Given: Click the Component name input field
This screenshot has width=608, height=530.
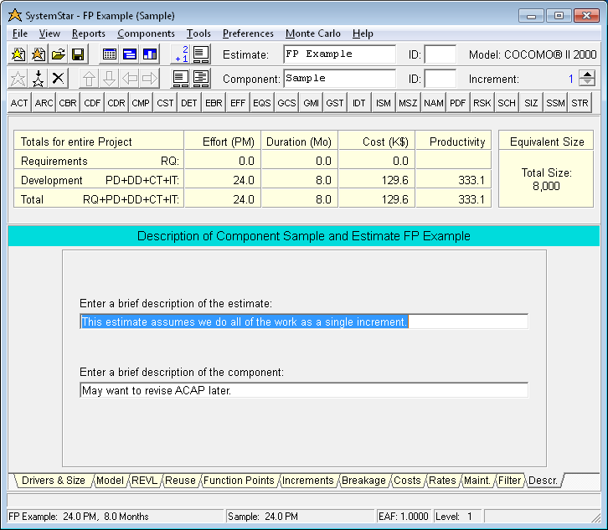Looking at the screenshot, I should pyautogui.click(x=340, y=79).
